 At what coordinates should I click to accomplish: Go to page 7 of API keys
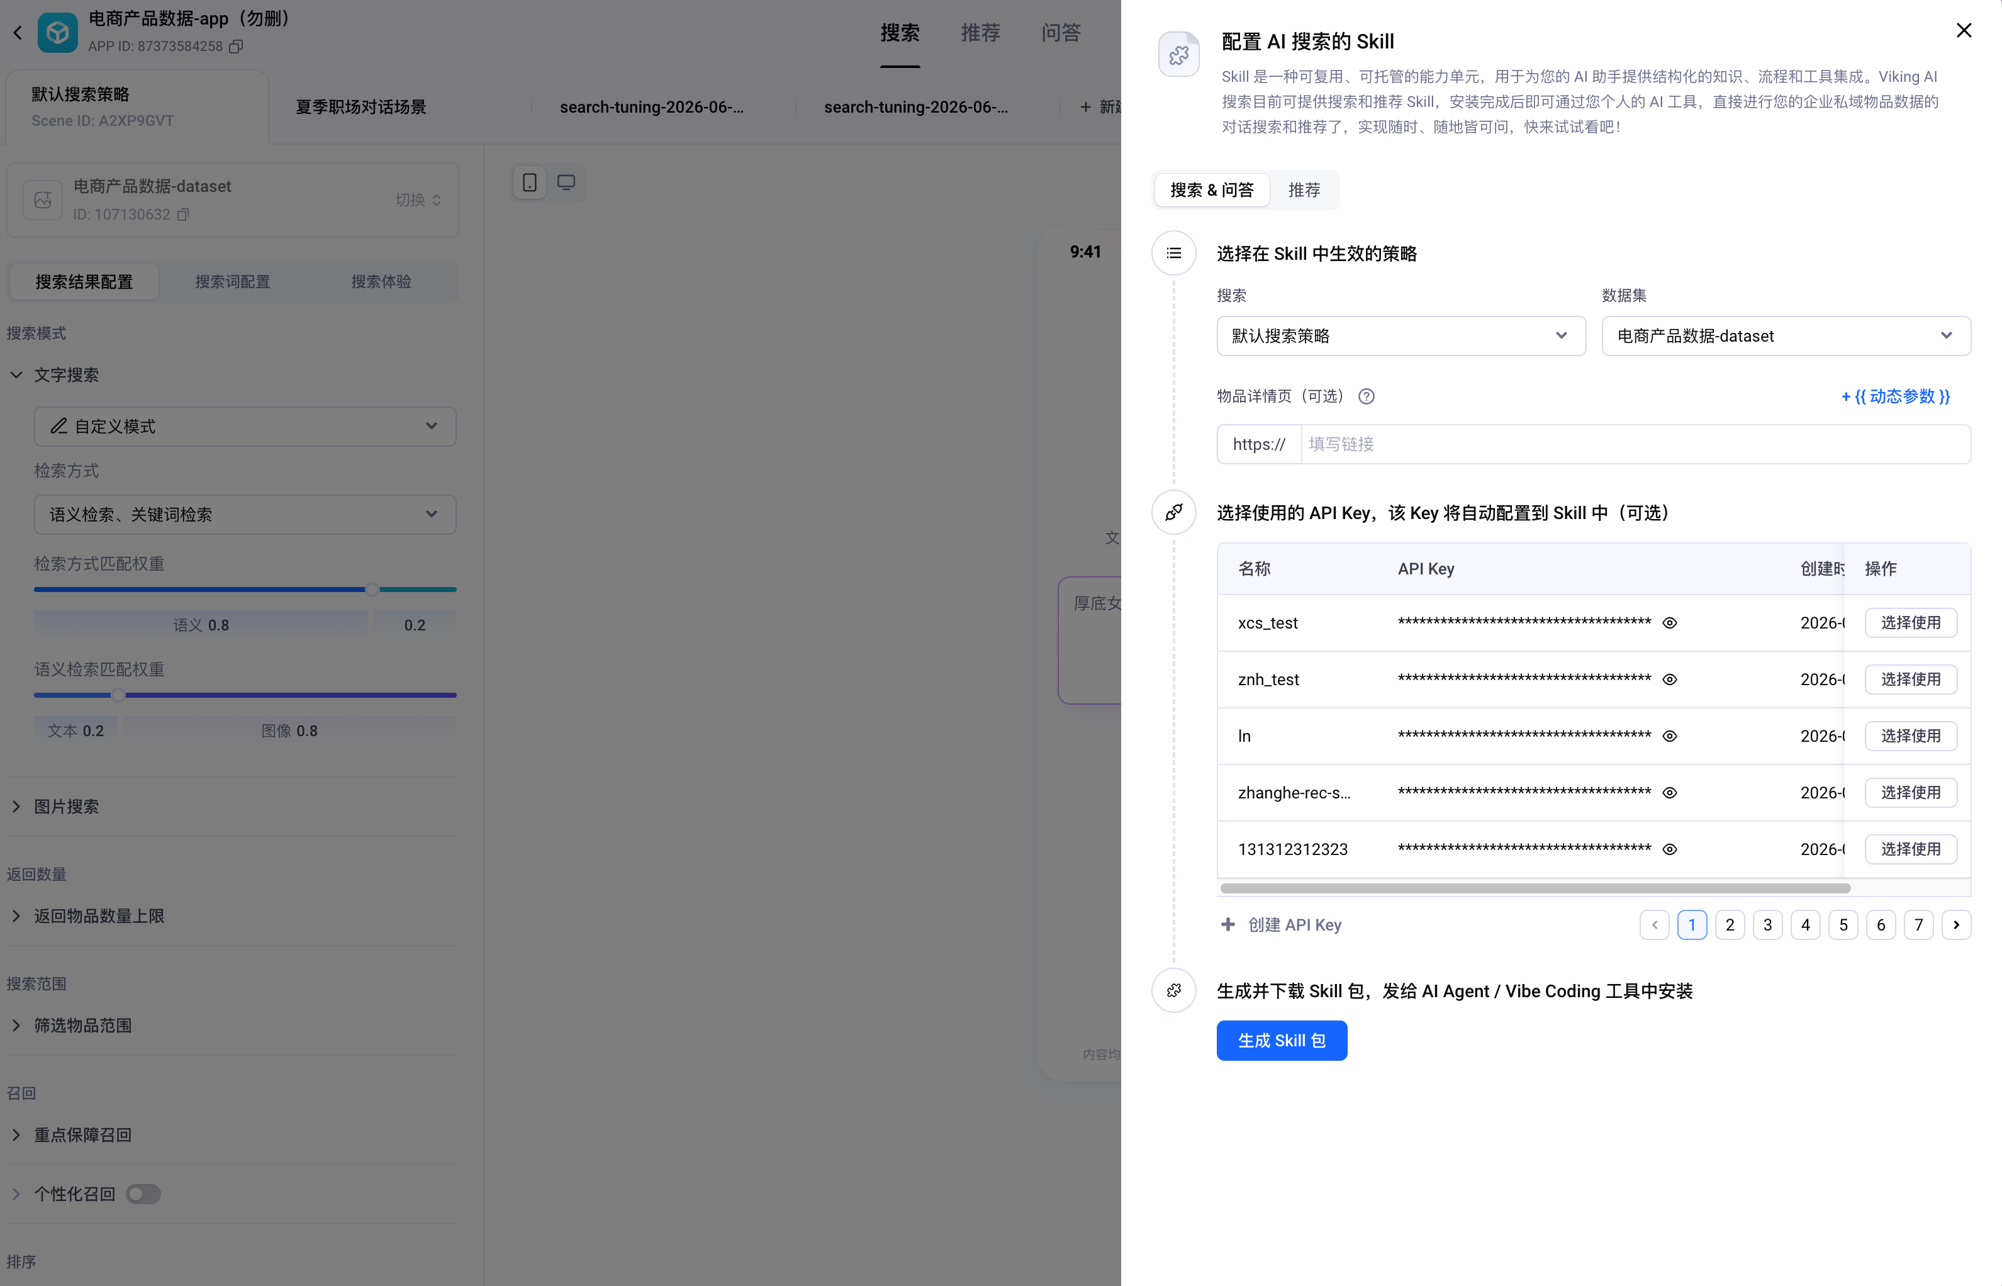[x=1918, y=924]
